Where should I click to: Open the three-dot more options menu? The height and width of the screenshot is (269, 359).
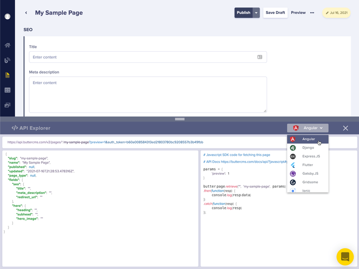(x=312, y=13)
